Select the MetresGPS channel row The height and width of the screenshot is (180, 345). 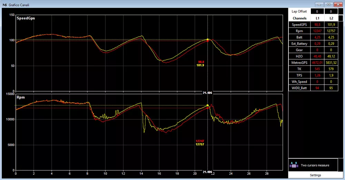(x=313, y=63)
